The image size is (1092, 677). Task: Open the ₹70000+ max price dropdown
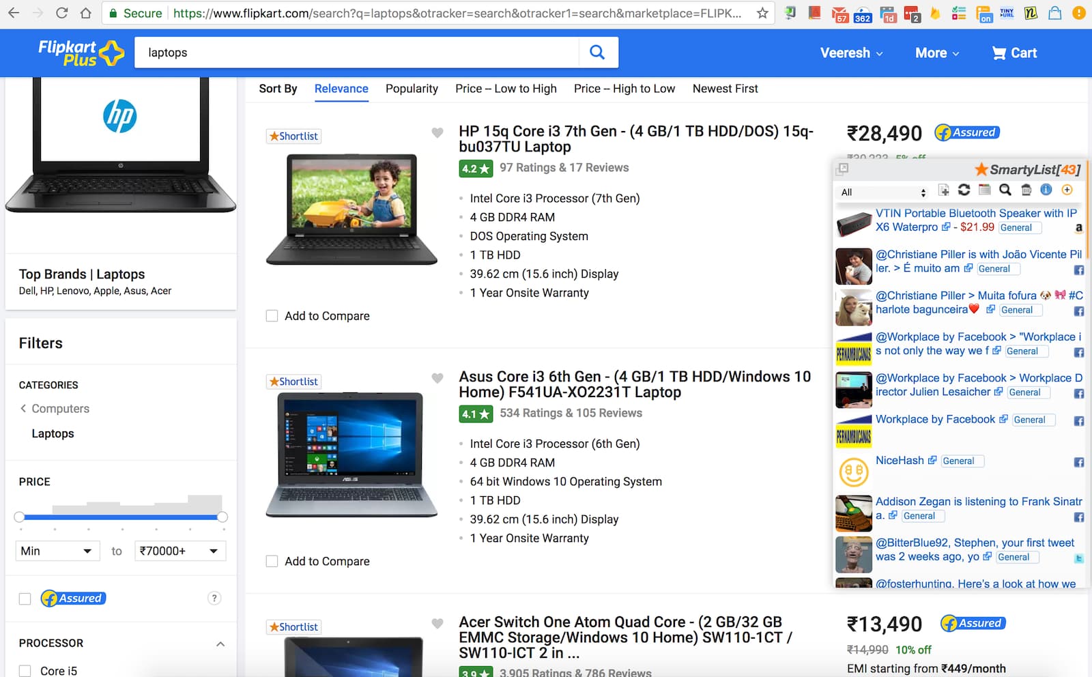[179, 551]
